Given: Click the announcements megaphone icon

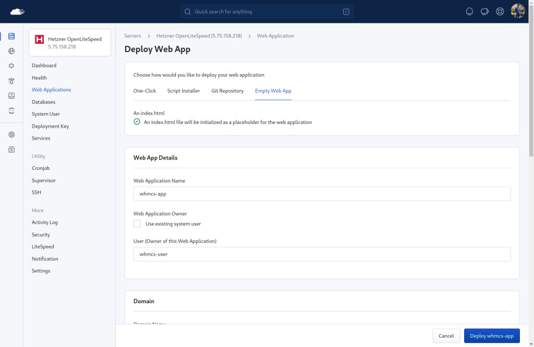Looking at the screenshot, I should tap(484, 11).
